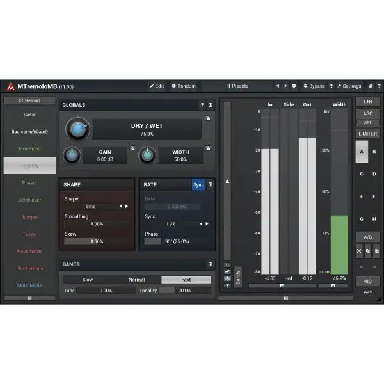Click the Random button
This screenshot has width=384, height=384.
click(183, 86)
